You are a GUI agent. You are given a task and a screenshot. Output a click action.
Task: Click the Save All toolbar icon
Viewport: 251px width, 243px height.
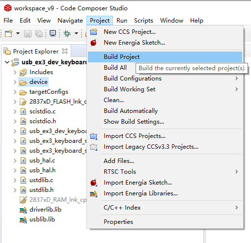coord(39,33)
